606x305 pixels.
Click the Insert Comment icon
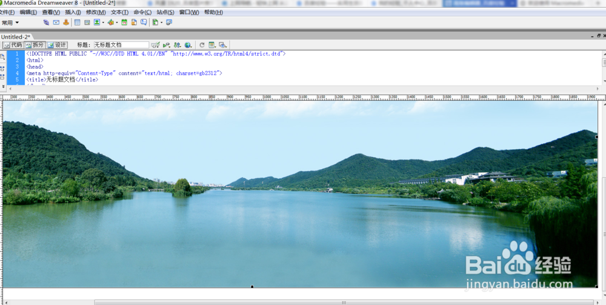(144, 22)
